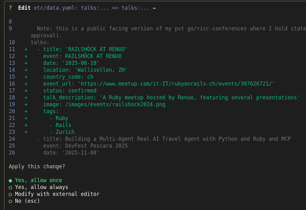This screenshot has width=306, height=210.
Task: Click the left arrow after talks:...
Action: (154, 8)
